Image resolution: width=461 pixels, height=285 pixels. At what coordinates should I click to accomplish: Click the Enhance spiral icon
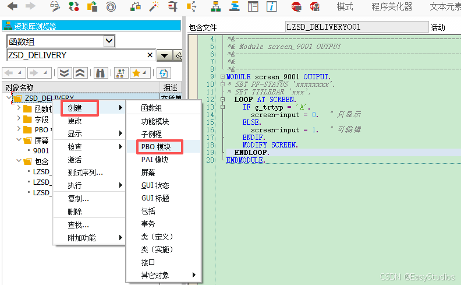click(111, 6)
